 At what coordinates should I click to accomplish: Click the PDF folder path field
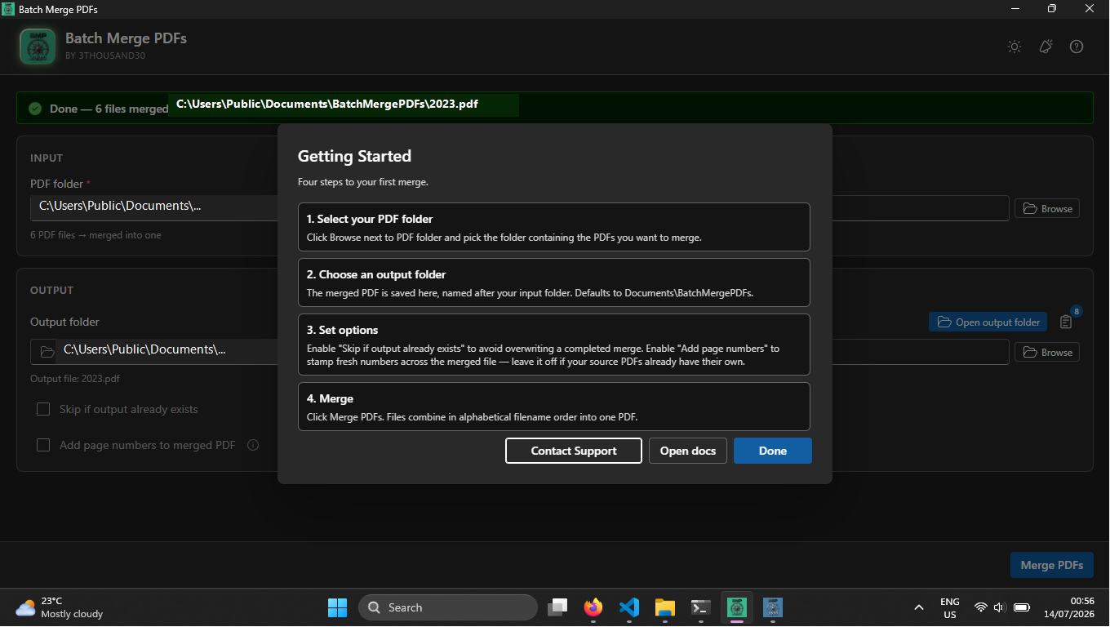[520, 207]
